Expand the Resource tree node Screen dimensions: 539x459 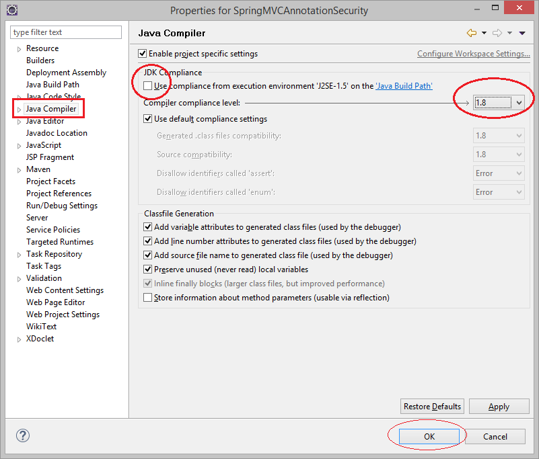pyautogui.click(x=20, y=49)
